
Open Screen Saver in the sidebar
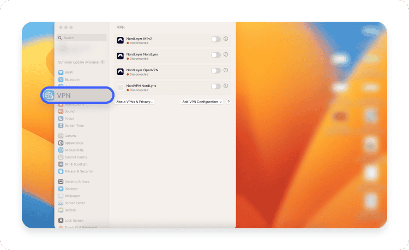[x=71, y=203]
